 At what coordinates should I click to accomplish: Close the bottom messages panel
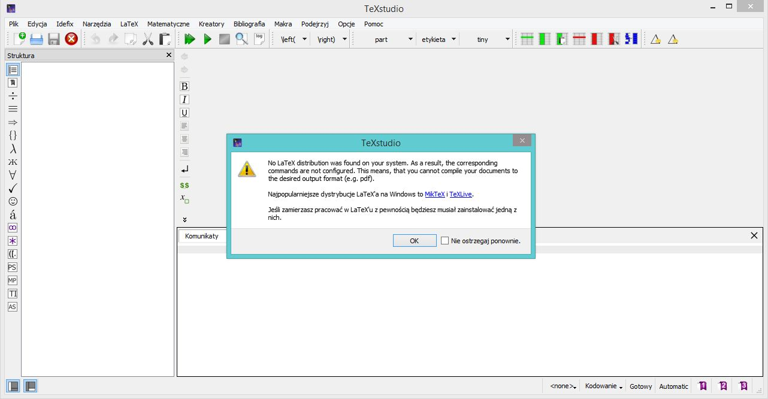(754, 235)
